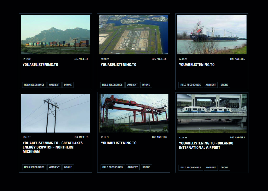Screen dimensions: 268x191
Task: Select Field Recordings tag on 27.08.22 card
Action: [x=112, y=85]
